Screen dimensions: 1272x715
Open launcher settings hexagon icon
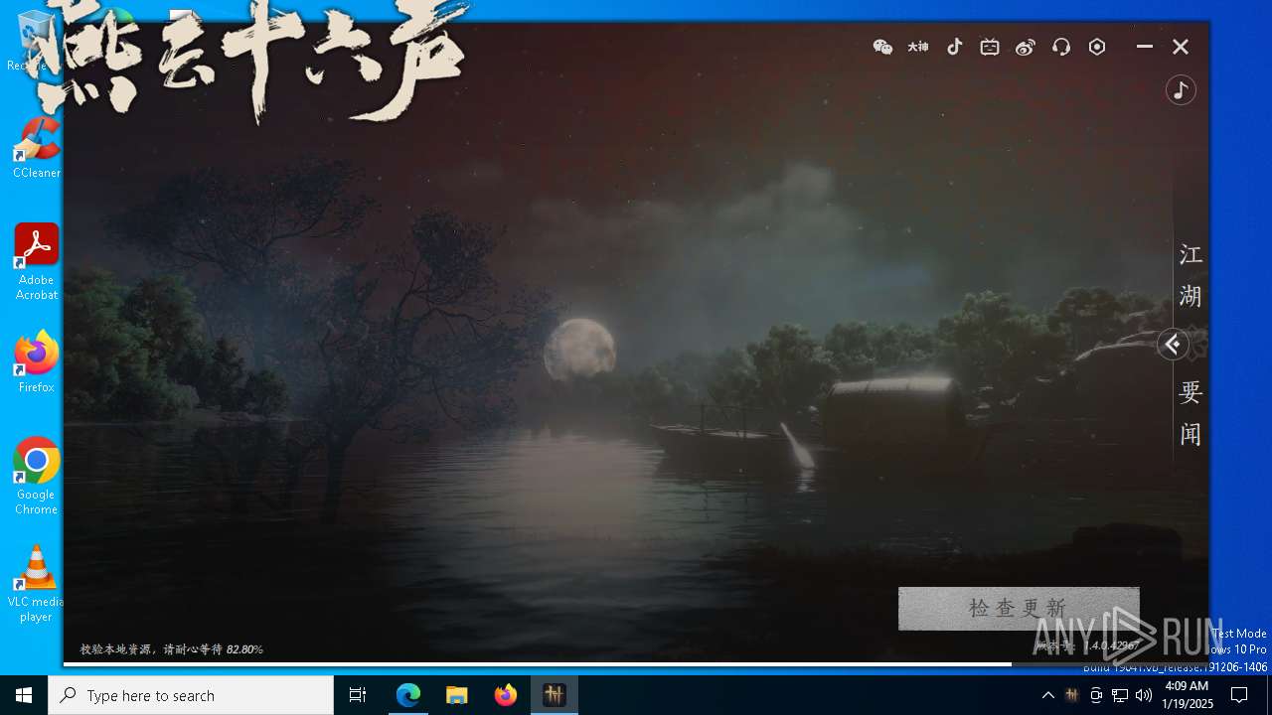pos(1097,47)
